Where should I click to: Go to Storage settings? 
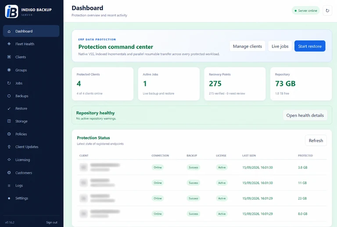tap(31, 121)
